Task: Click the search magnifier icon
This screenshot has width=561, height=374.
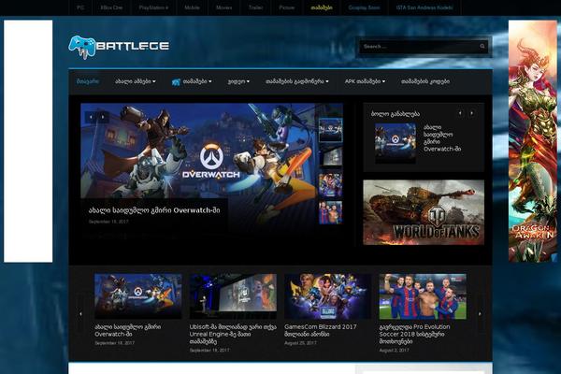Action: coord(482,46)
